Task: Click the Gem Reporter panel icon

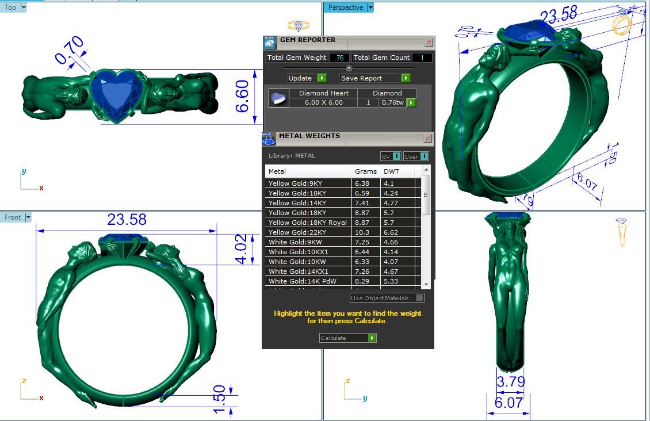Action: tap(269, 43)
